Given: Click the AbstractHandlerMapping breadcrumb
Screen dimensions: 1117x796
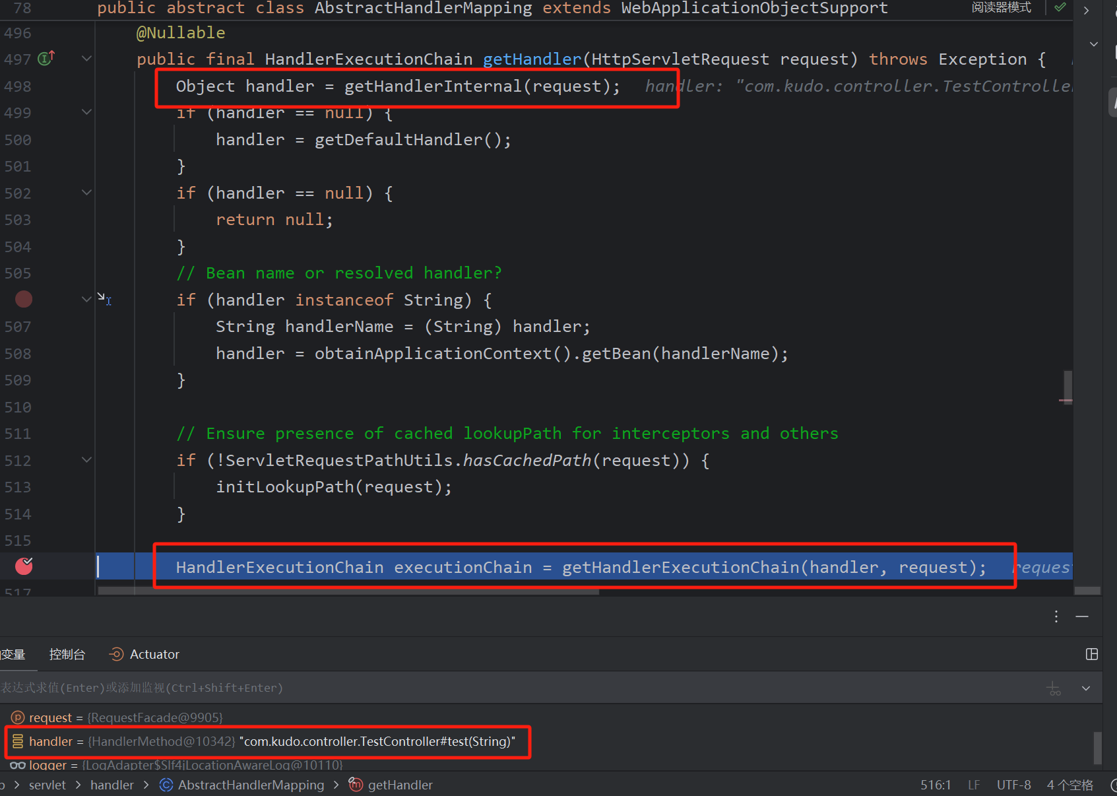Looking at the screenshot, I should pyautogui.click(x=251, y=785).
